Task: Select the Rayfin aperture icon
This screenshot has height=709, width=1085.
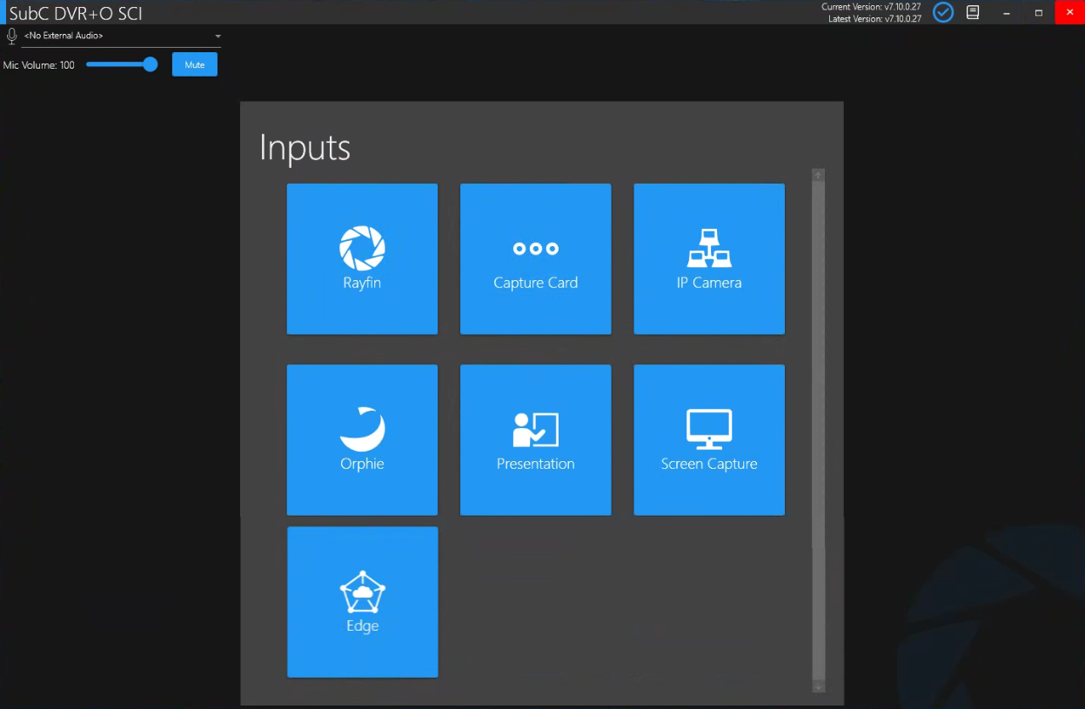Action: coord(362,248)
